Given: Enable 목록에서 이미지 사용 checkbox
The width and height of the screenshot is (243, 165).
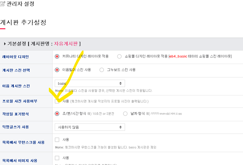Looking at the screenshot, I should pos(57,158).
